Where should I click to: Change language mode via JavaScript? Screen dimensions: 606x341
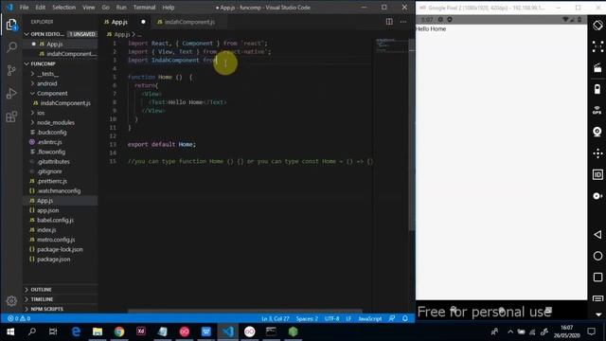(x=370, y=318)
